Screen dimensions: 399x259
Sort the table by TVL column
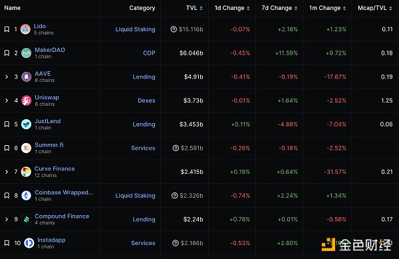pos(194,8)
